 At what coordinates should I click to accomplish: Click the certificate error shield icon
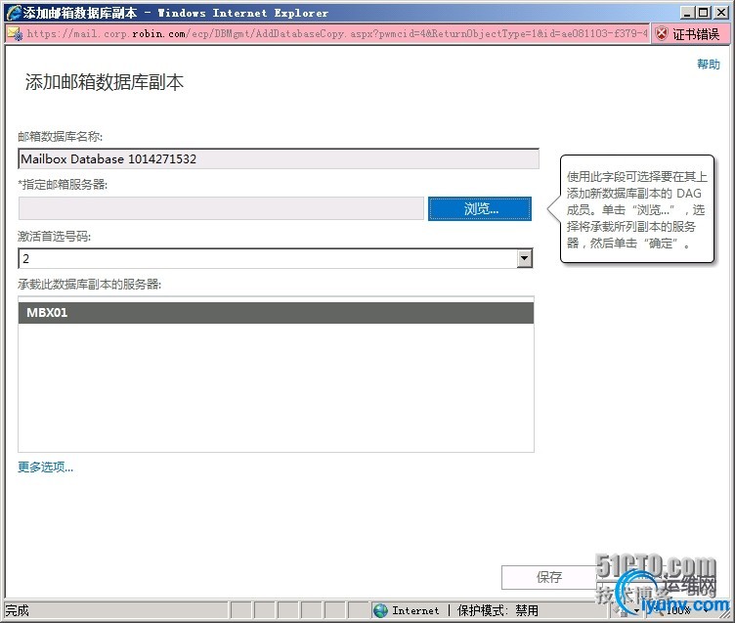click(662, 34)
